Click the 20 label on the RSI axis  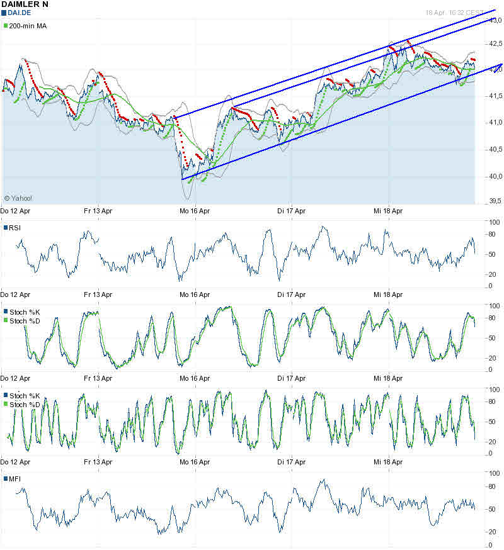click(x=493, y=274)
